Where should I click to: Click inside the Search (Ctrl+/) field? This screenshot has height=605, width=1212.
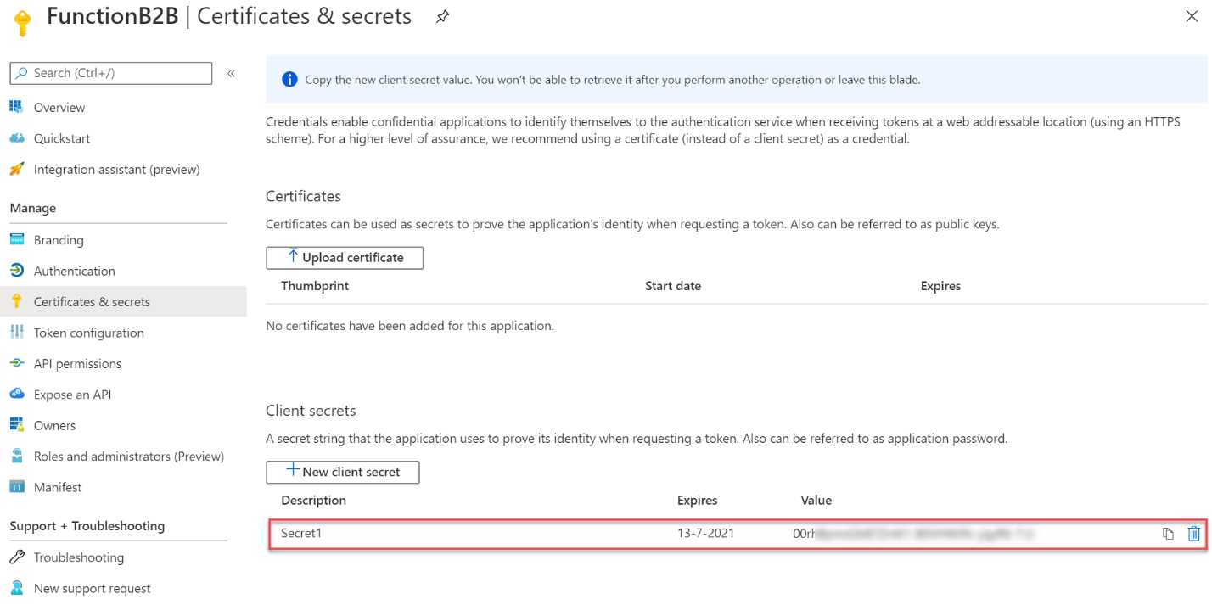click(x=110, y=73)
